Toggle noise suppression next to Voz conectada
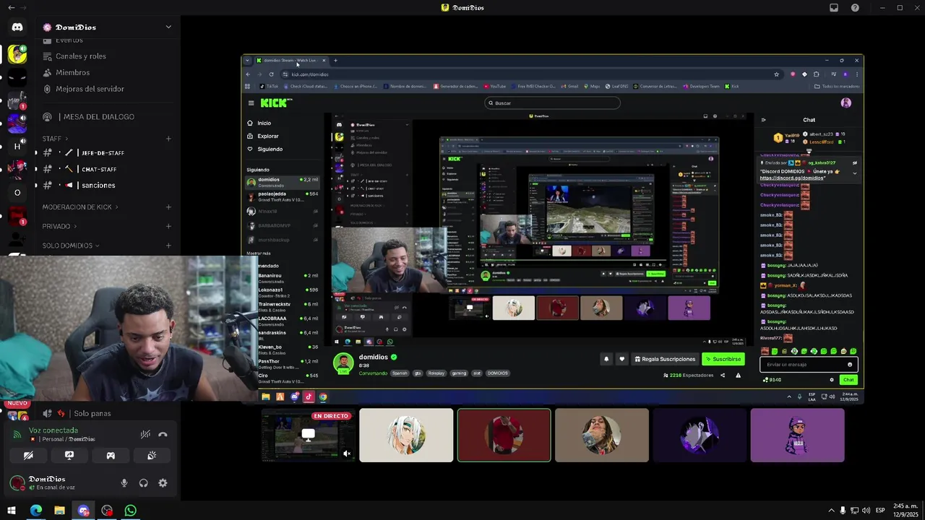Viewport: 925px width, 520px height. 145,434
